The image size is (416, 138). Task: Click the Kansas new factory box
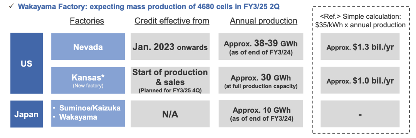(88, 80)
